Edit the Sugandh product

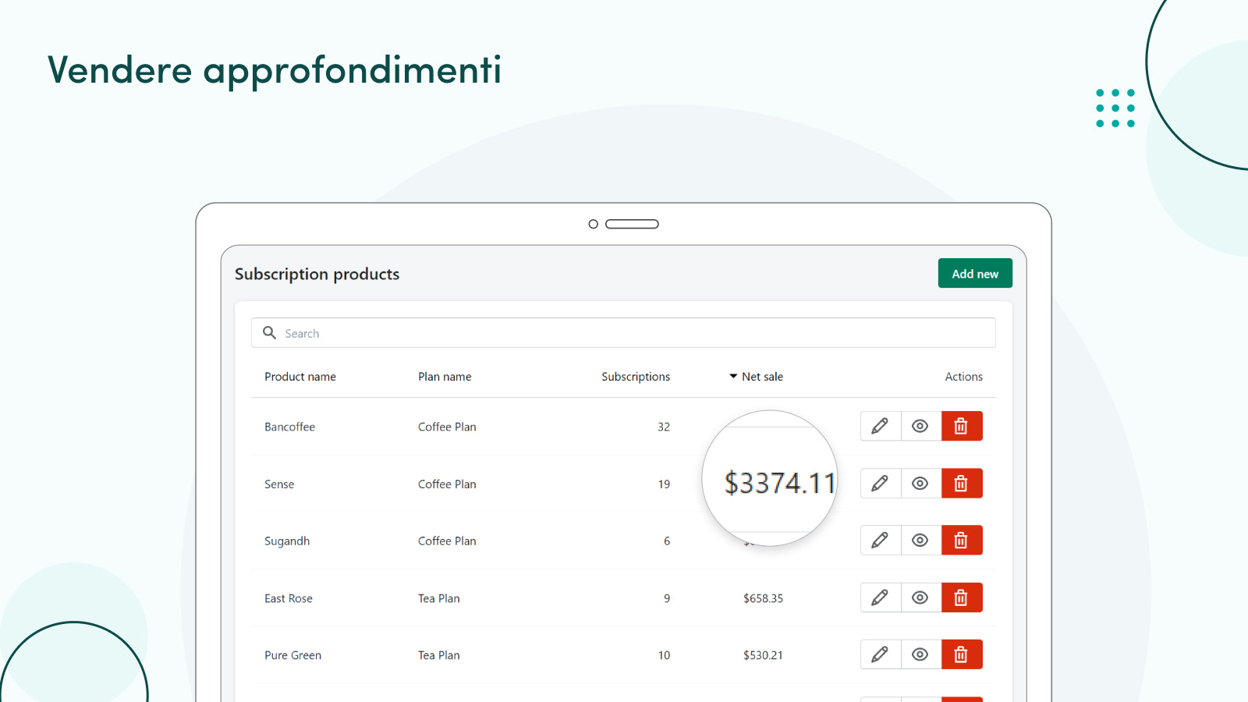coord(881,541)
